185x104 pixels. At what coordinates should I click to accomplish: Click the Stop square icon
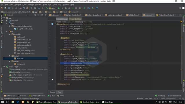point(76,8)
